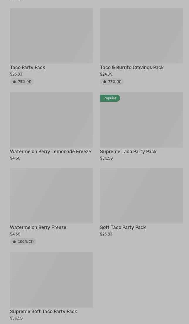
Task: Click price under Supreme Soft Taco Party Pack
Action: pyautogui.click(x=16, y=318)
